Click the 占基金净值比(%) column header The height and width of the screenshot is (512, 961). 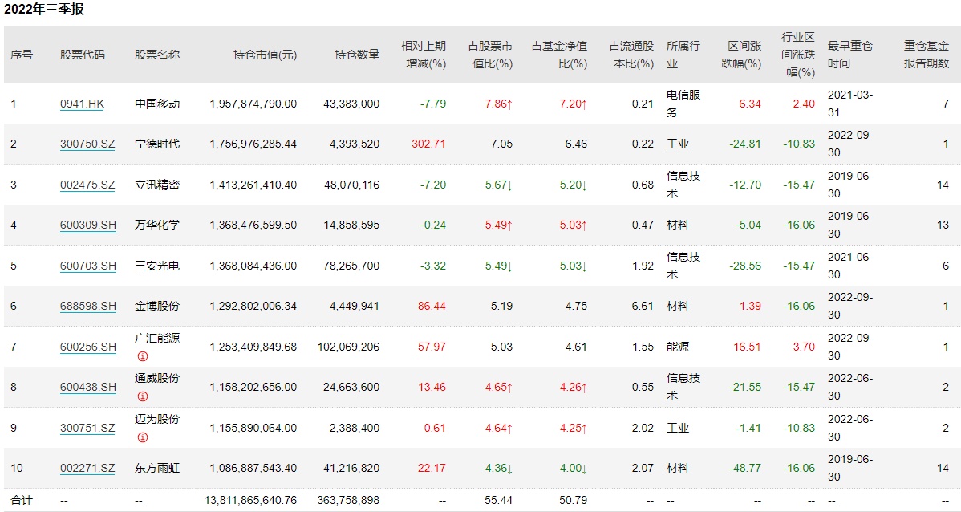[x=560, y=55]
